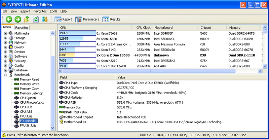The image size is (269, 139).
Task: Click the users icon in toolbar
Action: click(45, 19)
